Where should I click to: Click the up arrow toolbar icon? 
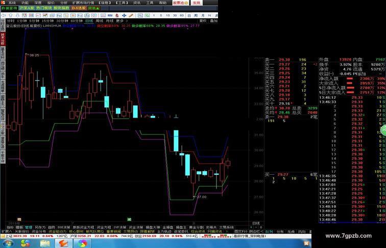tap(10, 15)
